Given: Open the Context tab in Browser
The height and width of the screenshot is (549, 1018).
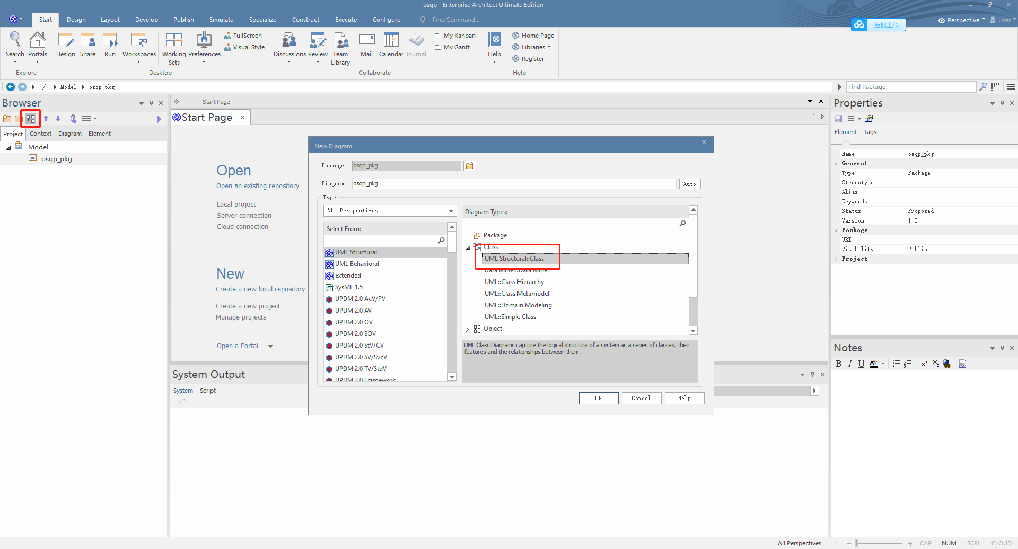Looking at the screenshot, I should click(x=40, y=134).
